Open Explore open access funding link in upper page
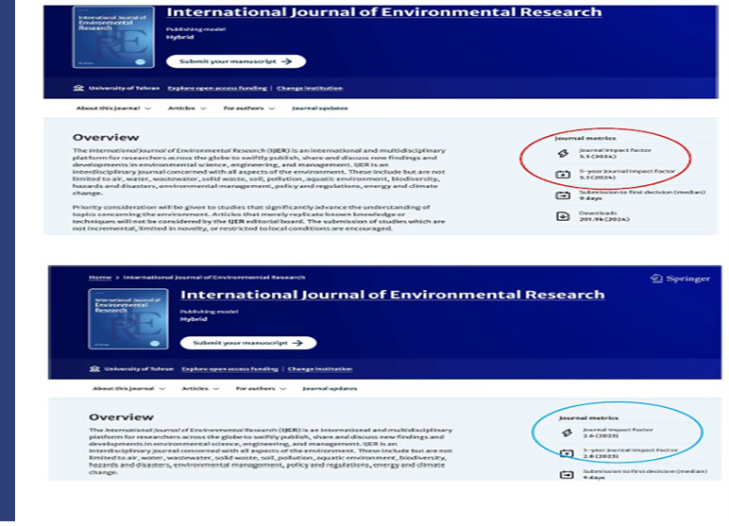The height and width of the screenshot is (526, 729). click(x=217, y=88)
